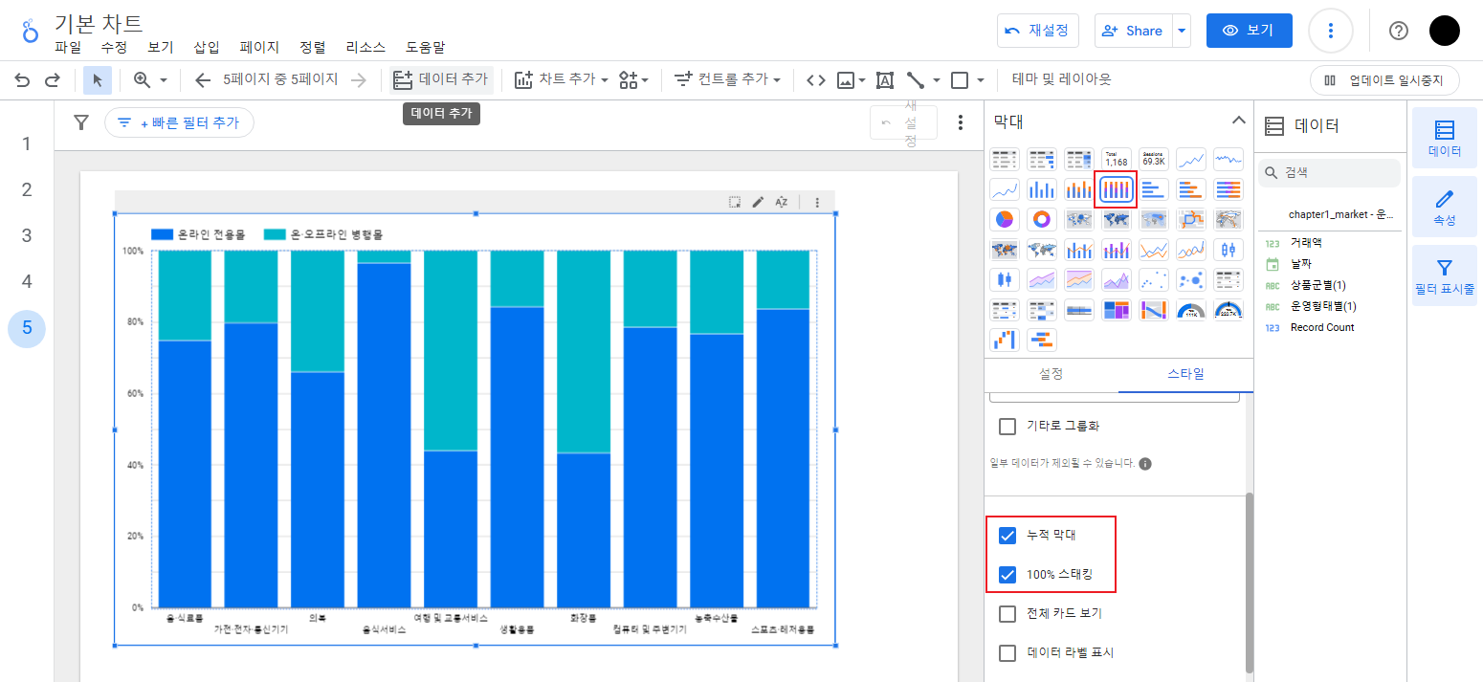Click the chart select-area dashed icon
The height and width of the screenshot is (682, 1483).
point(734,202)
